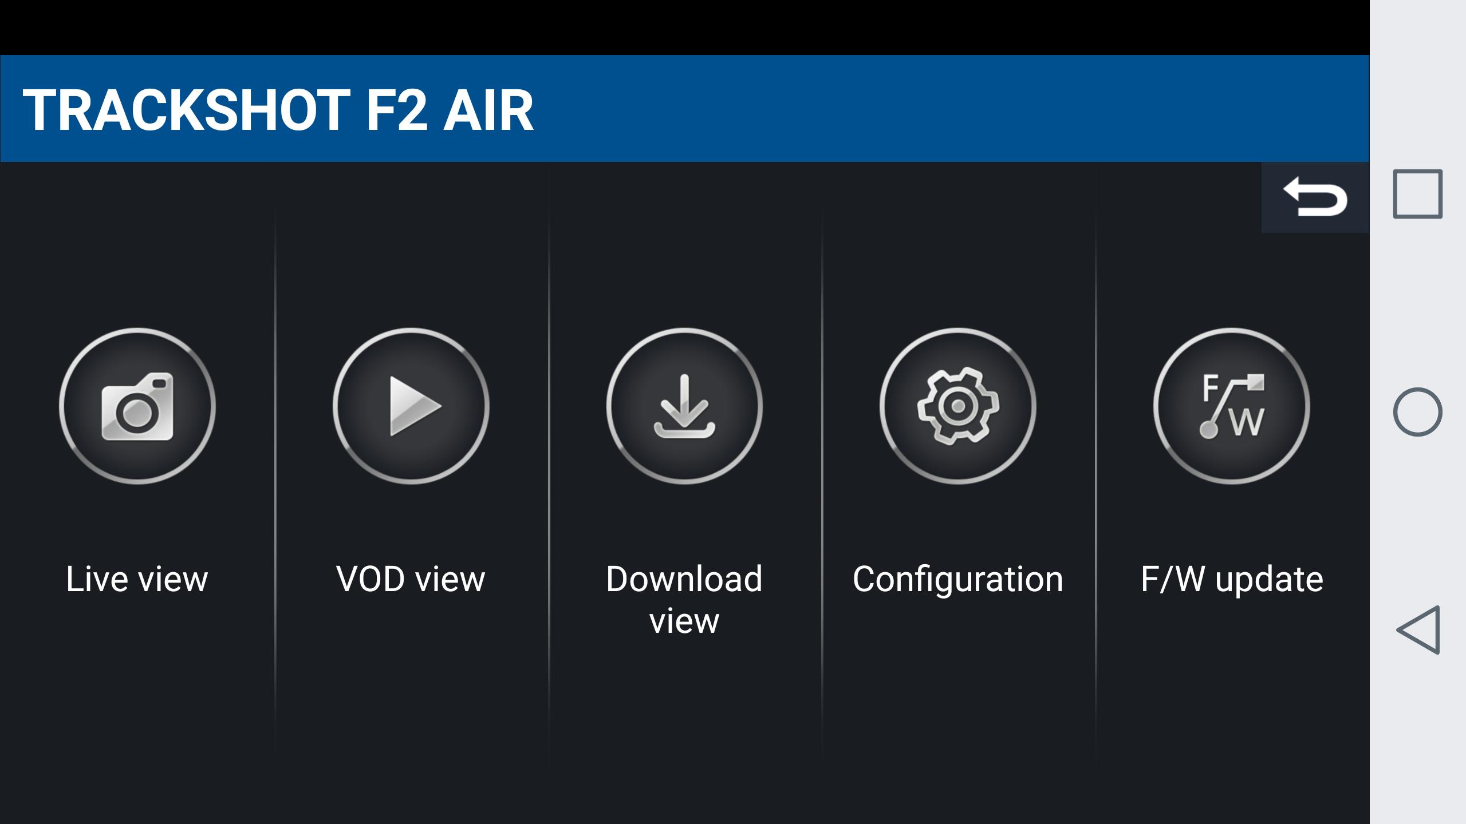Go back using the curved arrow icon
Viewport: 1466px width, 824px height.
[1315, 197]
